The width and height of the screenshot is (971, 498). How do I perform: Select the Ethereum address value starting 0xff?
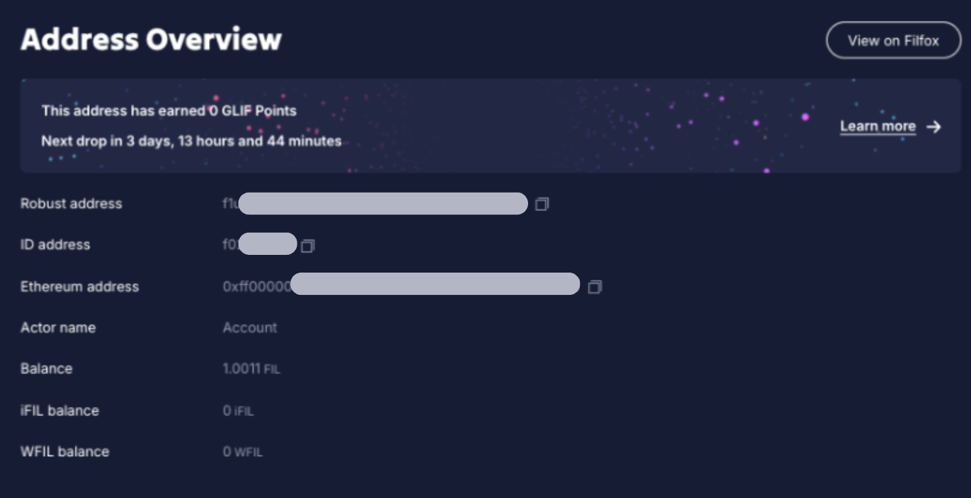click(x=401, y=286)
